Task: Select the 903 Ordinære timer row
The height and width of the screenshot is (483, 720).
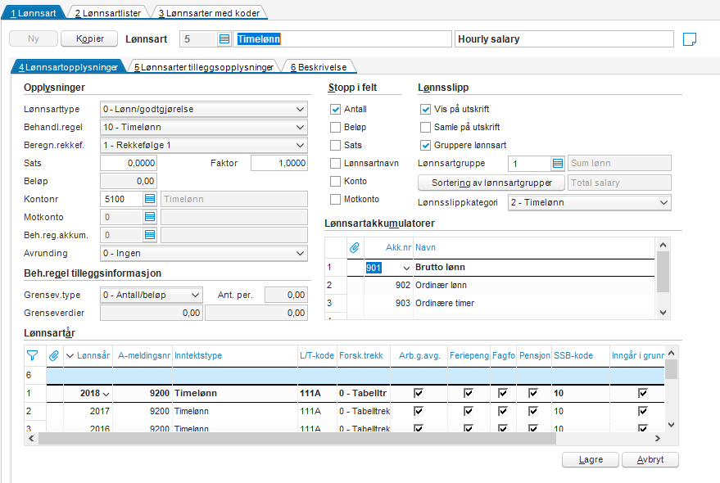Action: [490, 303]
